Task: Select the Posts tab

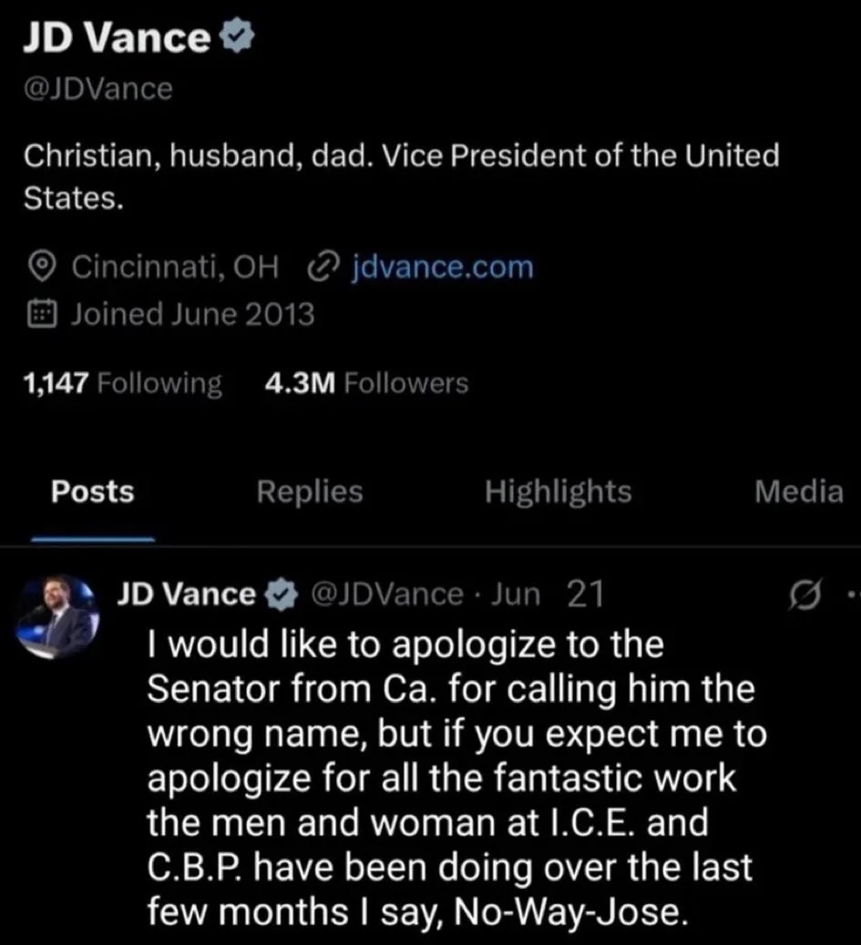Action: 92,493
